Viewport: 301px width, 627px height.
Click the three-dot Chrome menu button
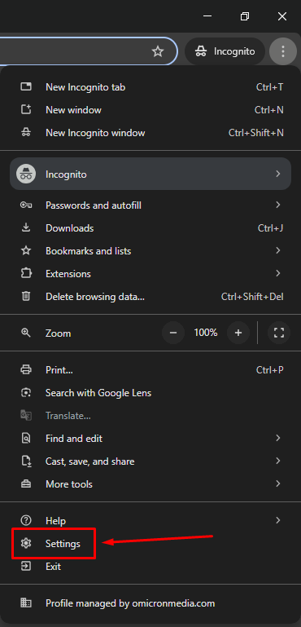click(283, 51)
